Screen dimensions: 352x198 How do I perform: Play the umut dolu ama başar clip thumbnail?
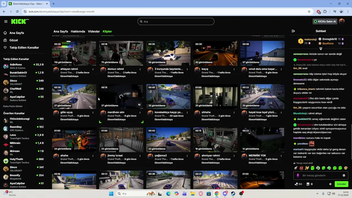(262, 53)
